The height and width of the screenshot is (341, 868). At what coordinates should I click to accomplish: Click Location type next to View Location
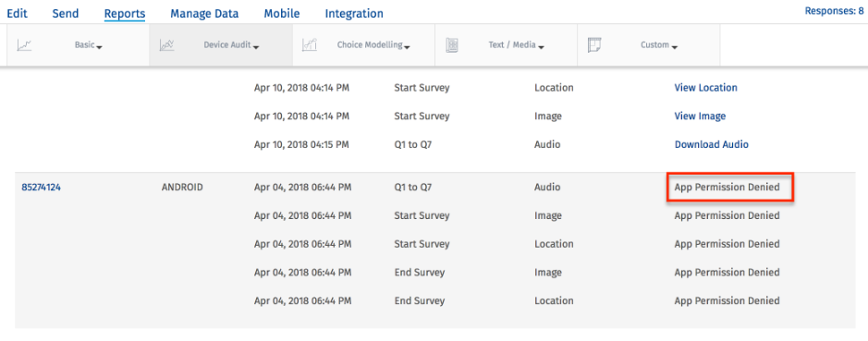(x=554, y=88)
